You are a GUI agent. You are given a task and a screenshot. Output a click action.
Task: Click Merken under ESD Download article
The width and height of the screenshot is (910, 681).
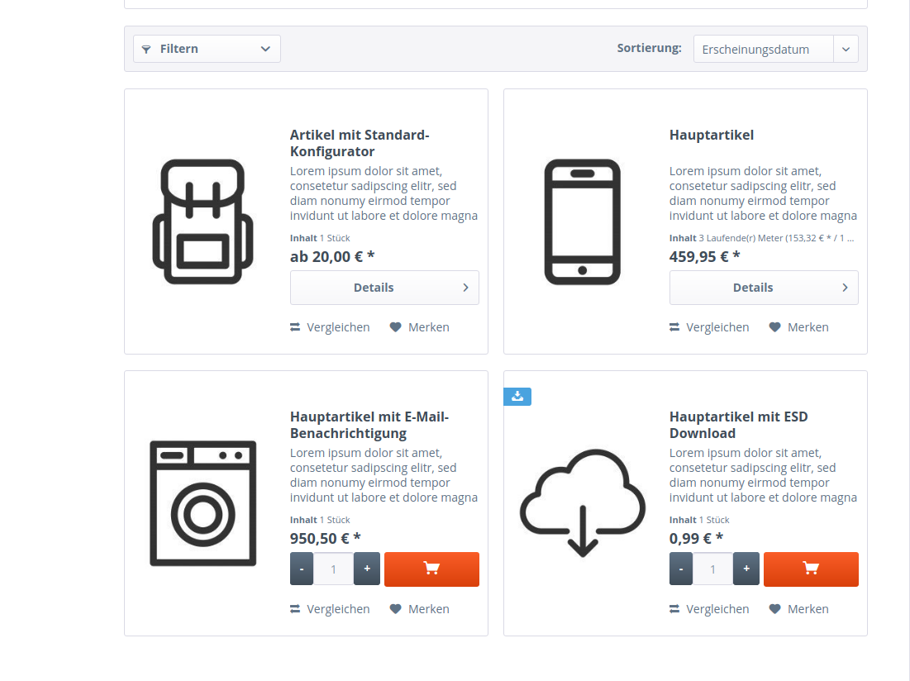(798, 609)
